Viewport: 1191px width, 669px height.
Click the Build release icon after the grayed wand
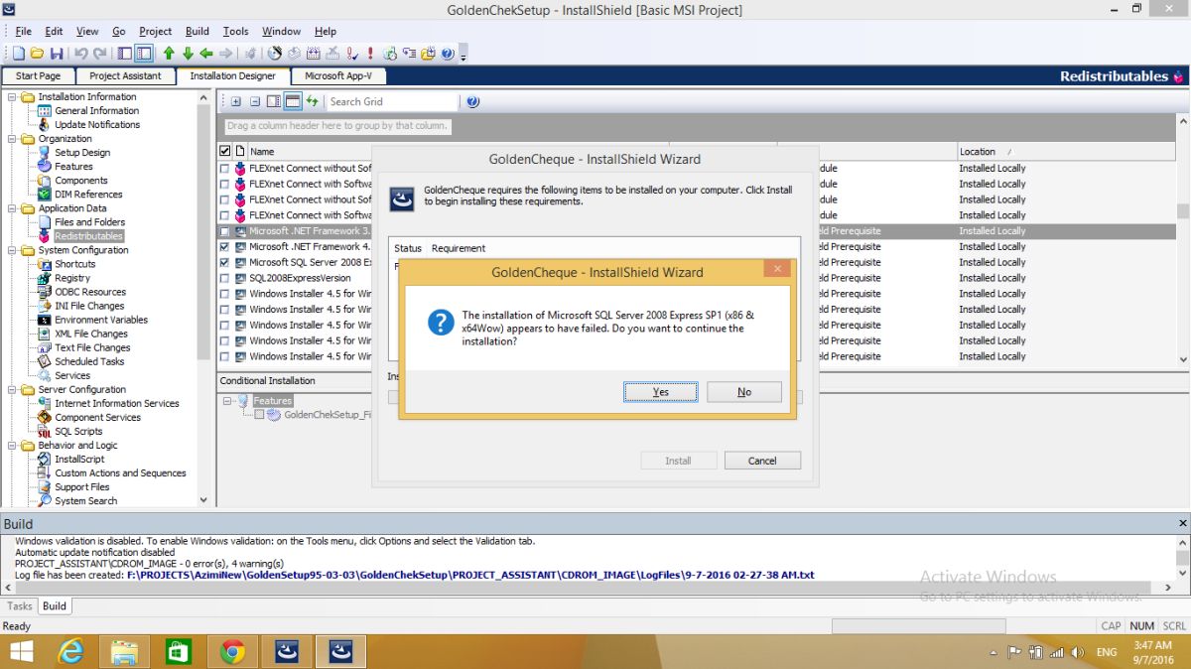tap(275, 54)
